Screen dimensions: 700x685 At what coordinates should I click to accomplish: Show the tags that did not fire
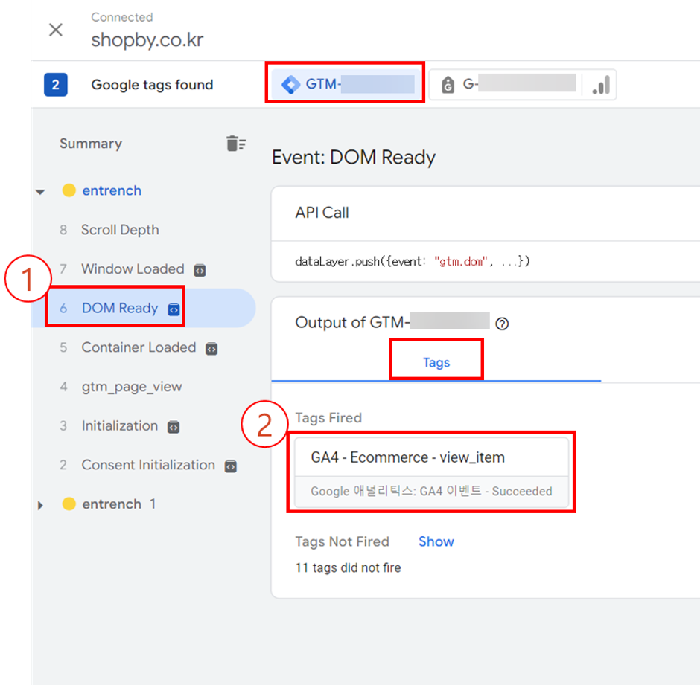[436, 541]
